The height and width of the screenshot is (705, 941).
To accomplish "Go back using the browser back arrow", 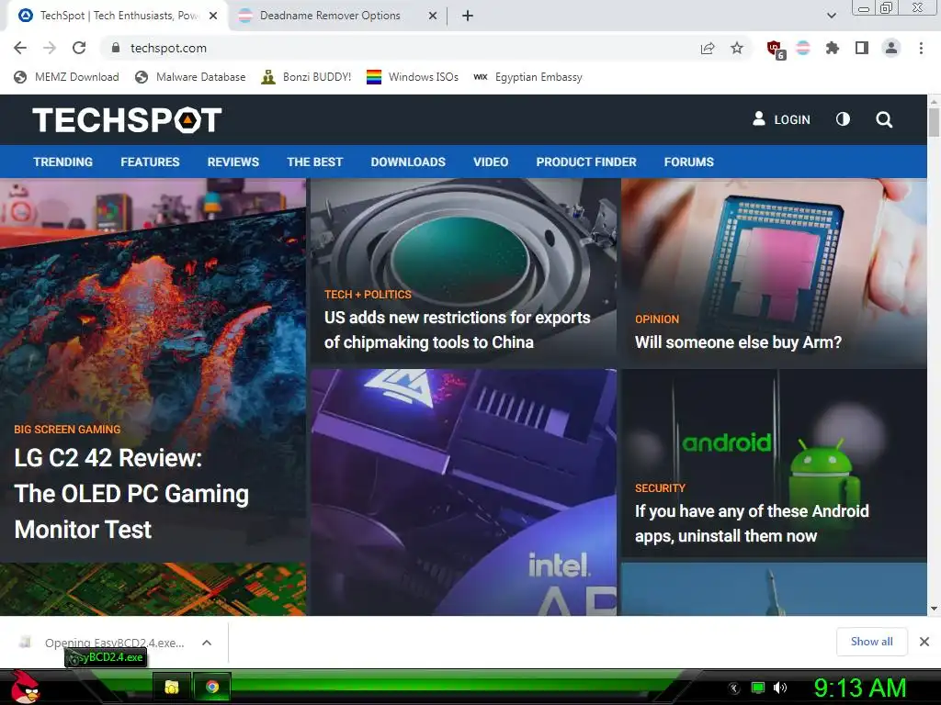I will (x=20, y=48).
